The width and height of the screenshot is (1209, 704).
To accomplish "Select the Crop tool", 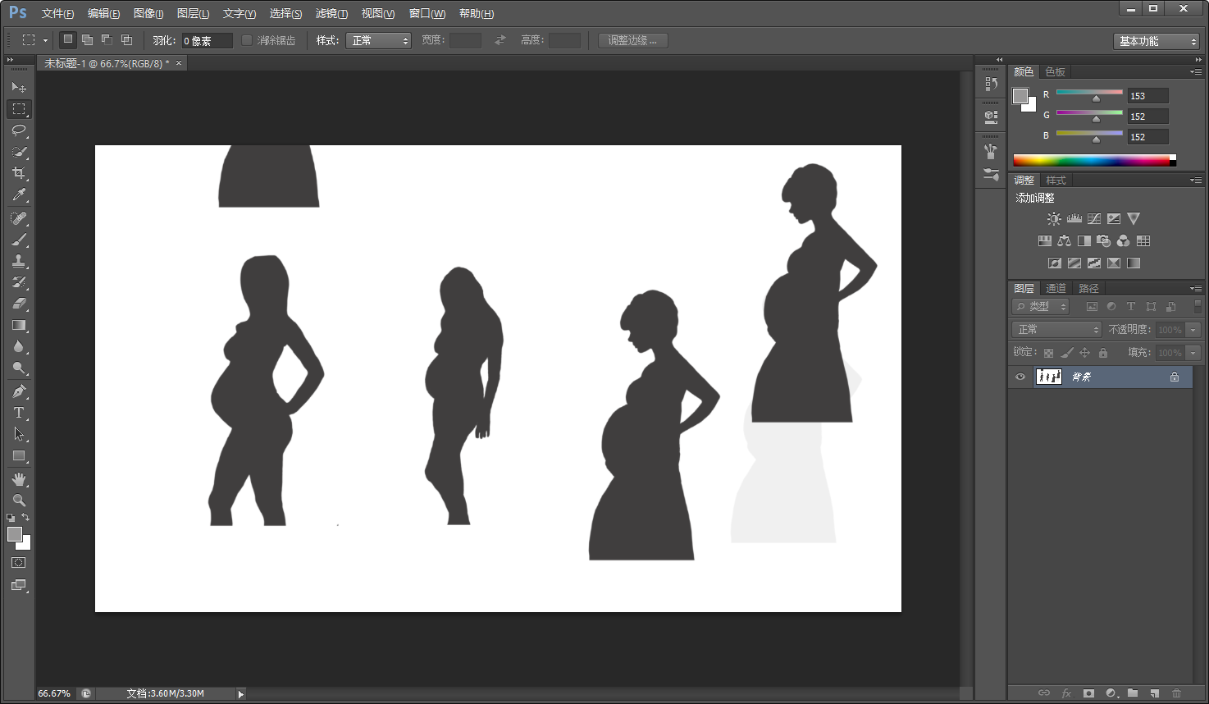I will point(19,173).
